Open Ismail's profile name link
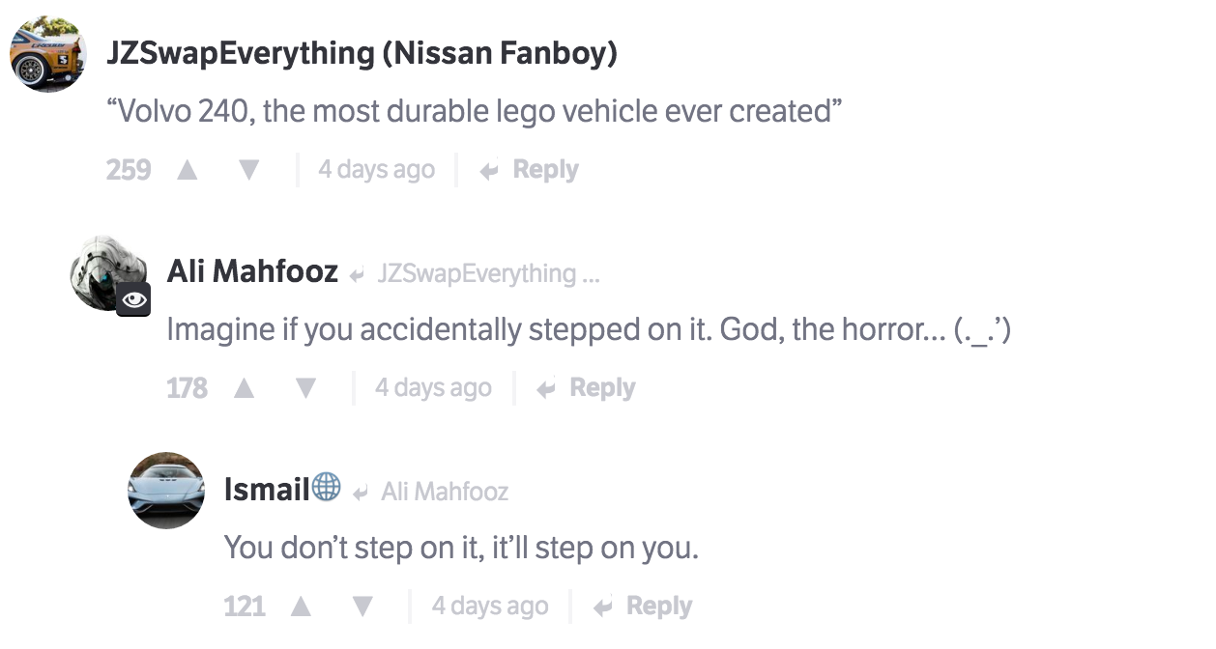1216x649 pixels. [266, 490]
